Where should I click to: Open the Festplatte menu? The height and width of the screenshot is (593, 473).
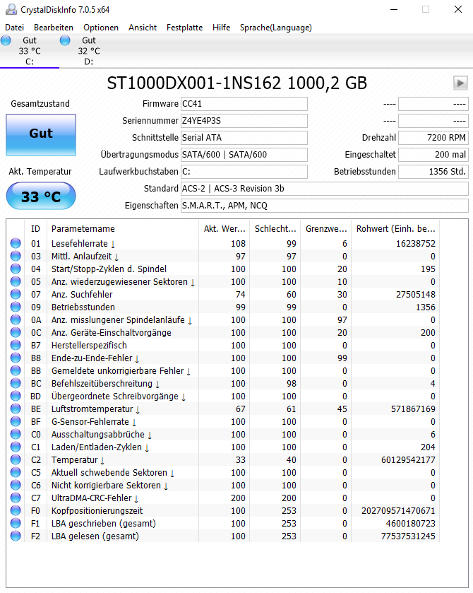(x=185, y=28)
